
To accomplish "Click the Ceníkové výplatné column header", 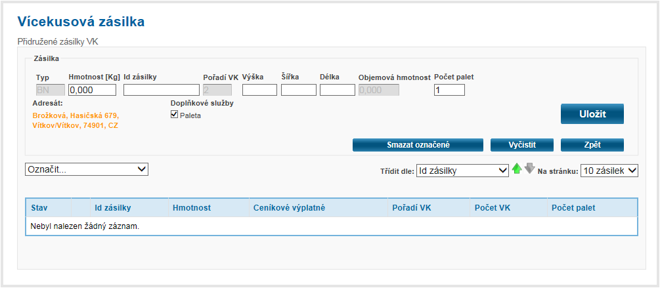I will point(289,208).
